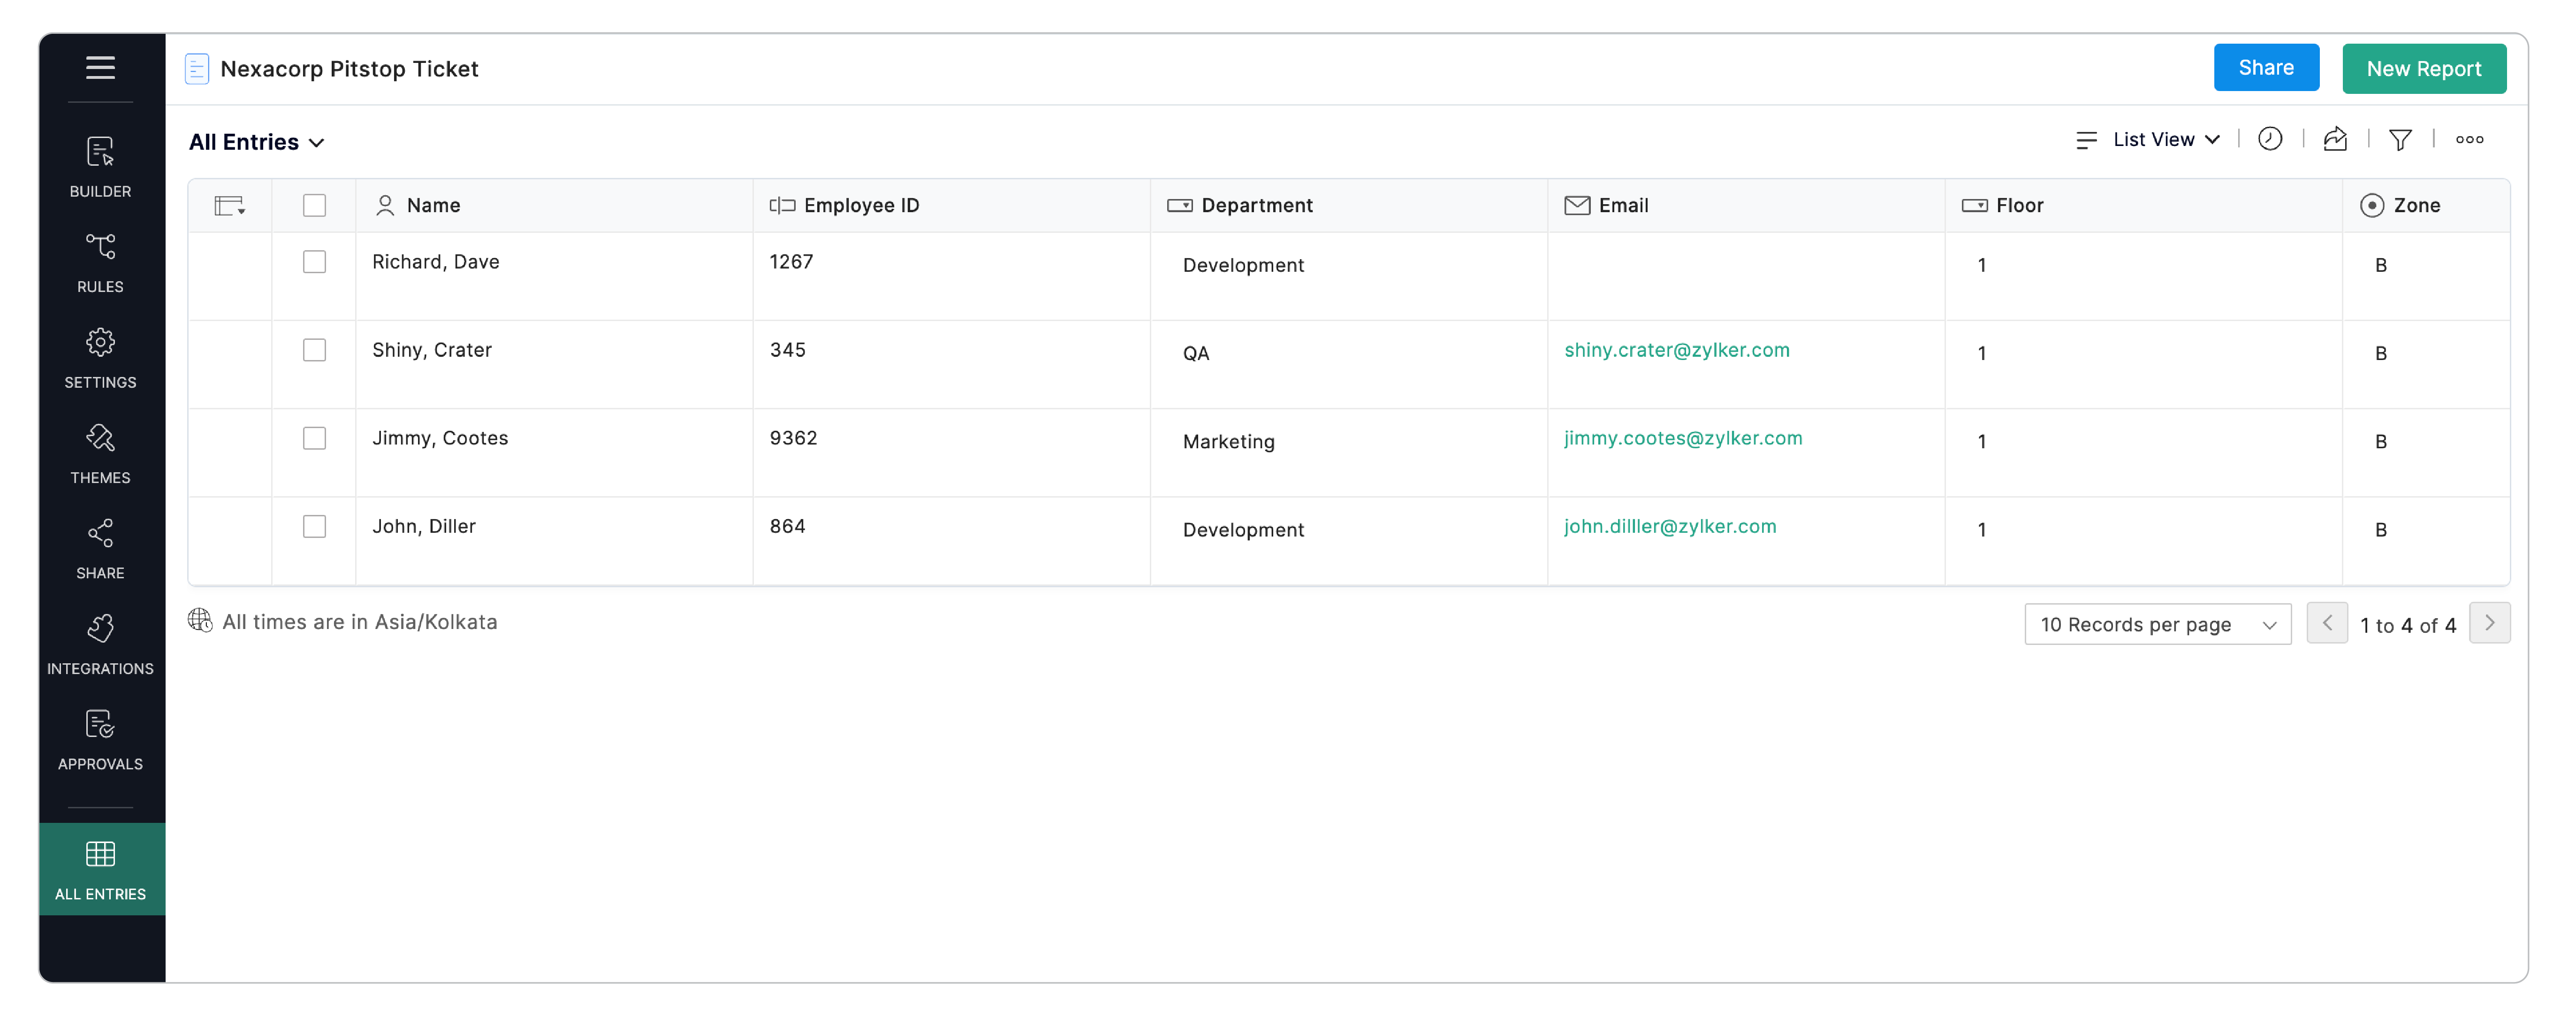
Task: Open the hamburger menu icon
Action: click(100, 67)
